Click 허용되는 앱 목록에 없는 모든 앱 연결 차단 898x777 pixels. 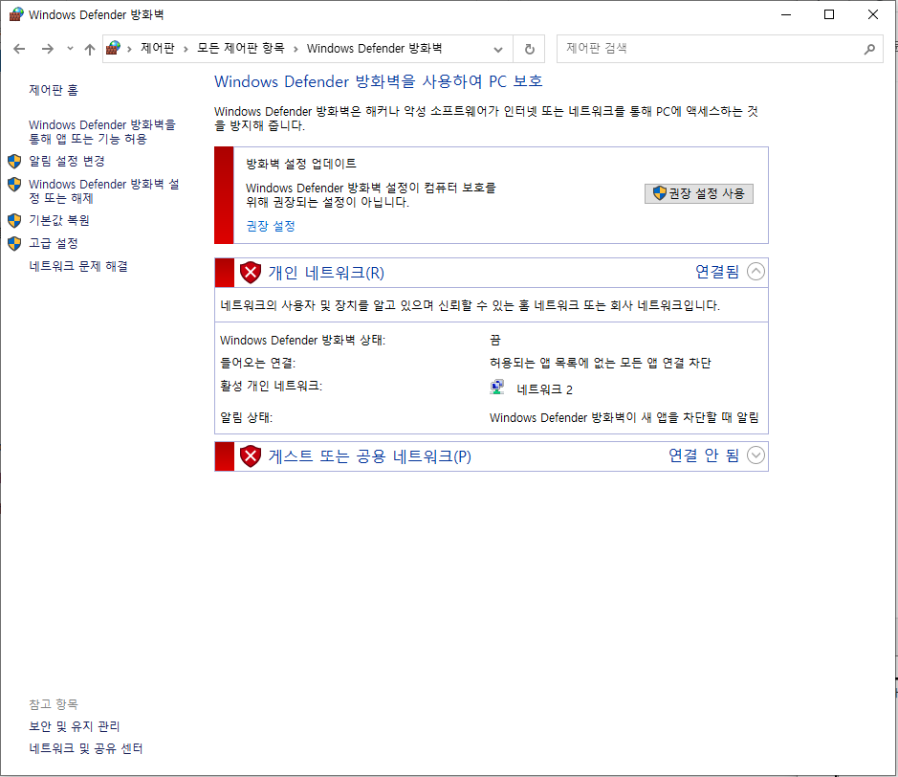click(601, 364)
